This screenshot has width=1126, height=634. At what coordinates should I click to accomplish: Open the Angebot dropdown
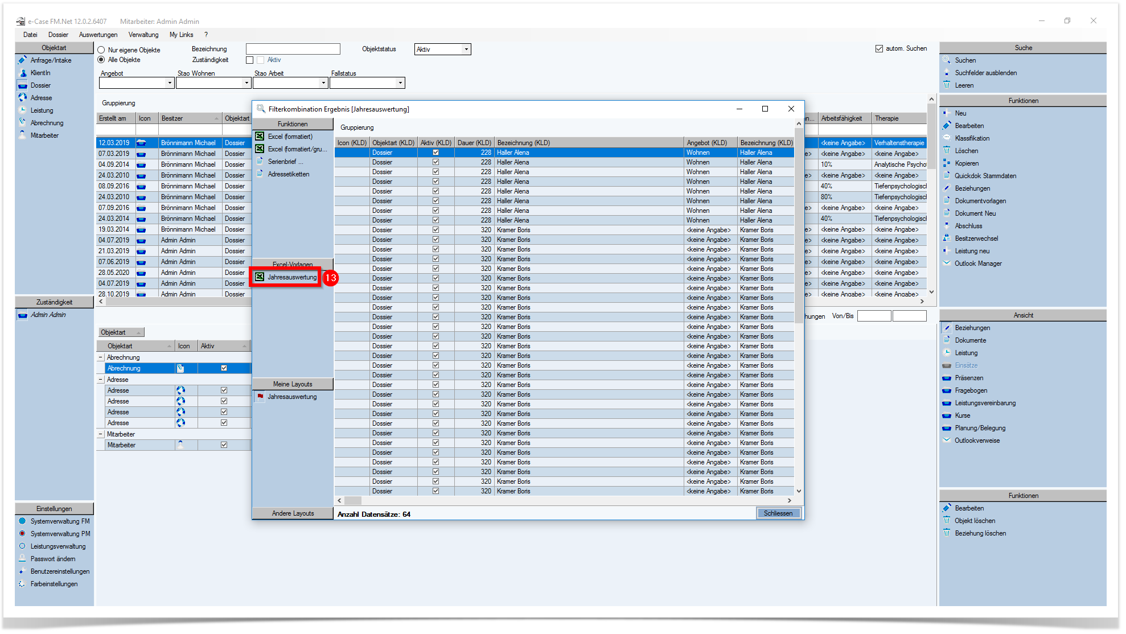(x=170, y=83)
